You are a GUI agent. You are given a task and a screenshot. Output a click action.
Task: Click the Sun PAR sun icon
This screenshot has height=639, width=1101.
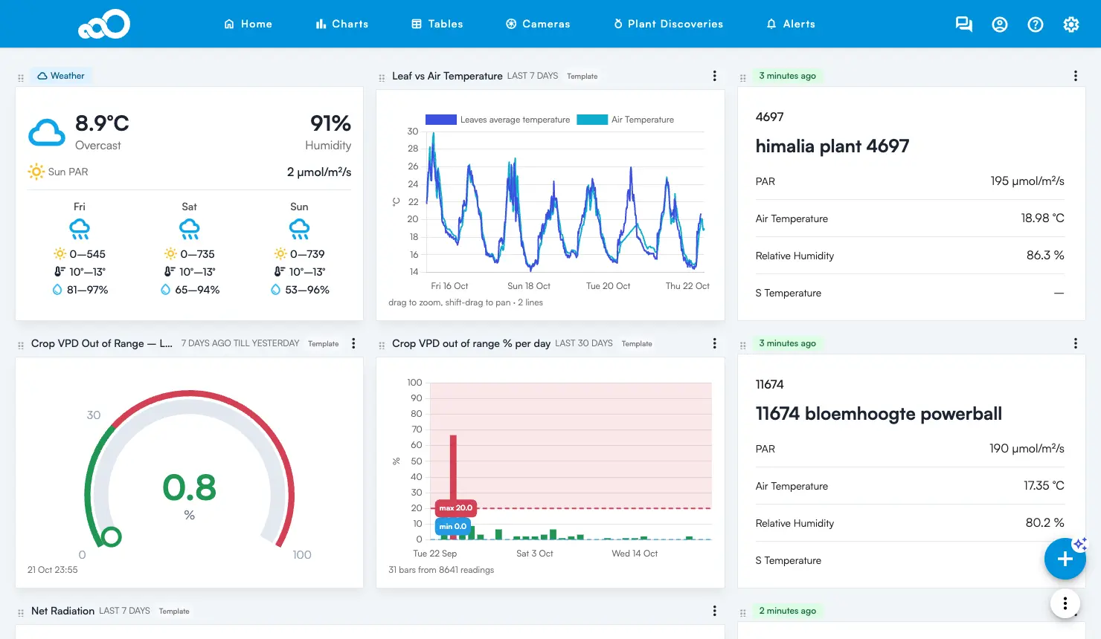pyautogui.click(x=36, y=172)
